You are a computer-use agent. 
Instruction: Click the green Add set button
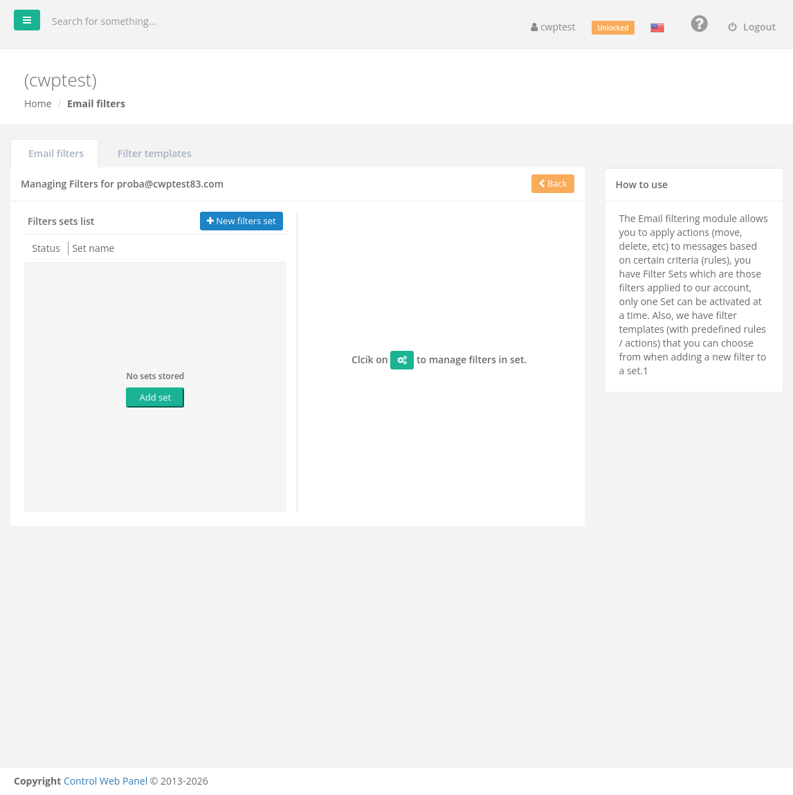(154, 397)
